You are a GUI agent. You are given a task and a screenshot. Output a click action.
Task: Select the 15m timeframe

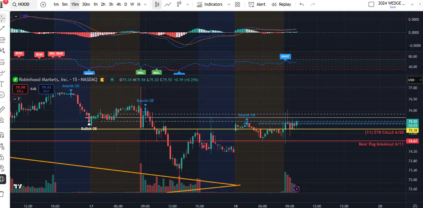point(75,4)
